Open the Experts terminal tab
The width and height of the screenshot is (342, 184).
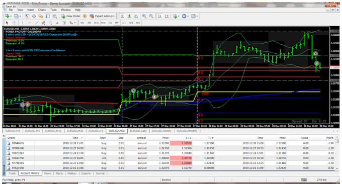[85, 173]
